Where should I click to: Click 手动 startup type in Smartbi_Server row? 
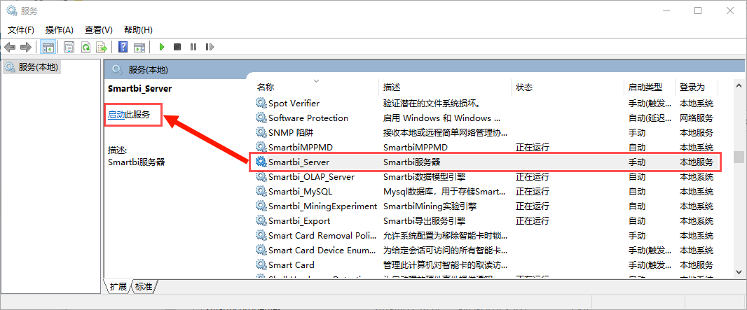coord(637,162)
